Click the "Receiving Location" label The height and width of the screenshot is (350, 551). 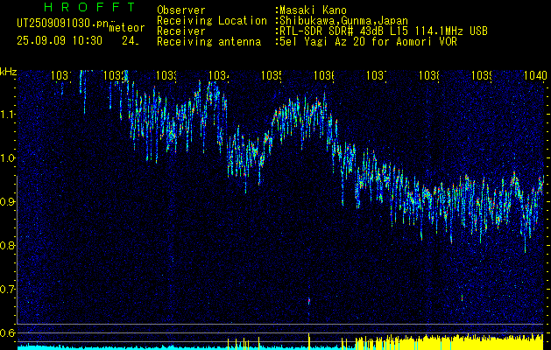212,21
